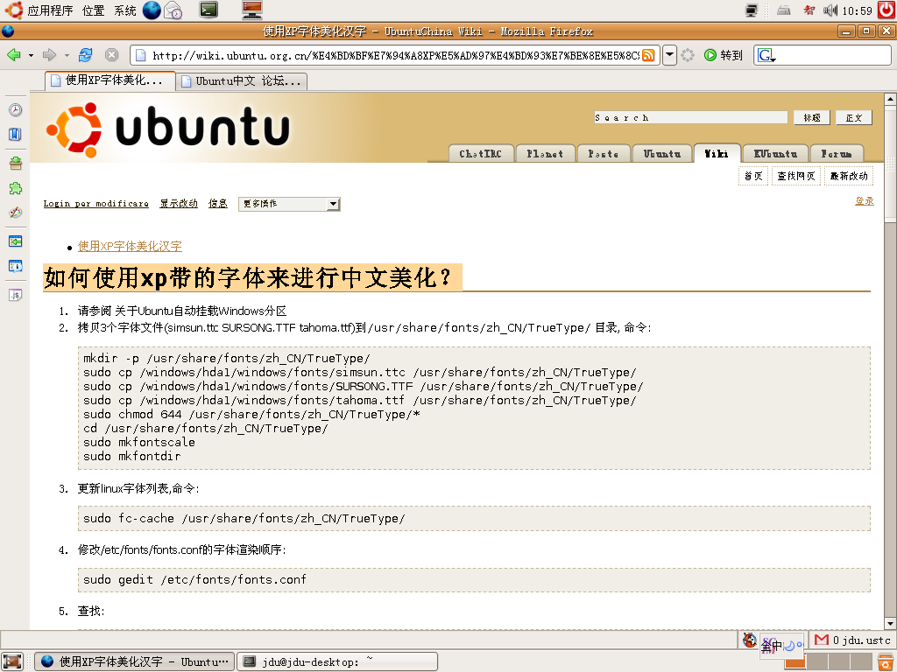Click the 显示改动 link
This screenshot has width=897, height=672.
point(179,203)
